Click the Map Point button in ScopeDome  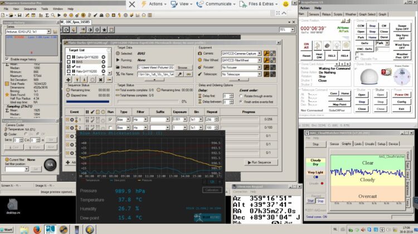pyautogui.click(x=339, y=105)
